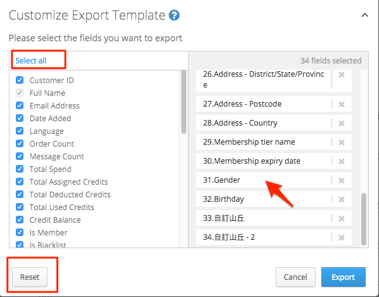Remove the 33.自訂山丘 field

click(342, 218)
